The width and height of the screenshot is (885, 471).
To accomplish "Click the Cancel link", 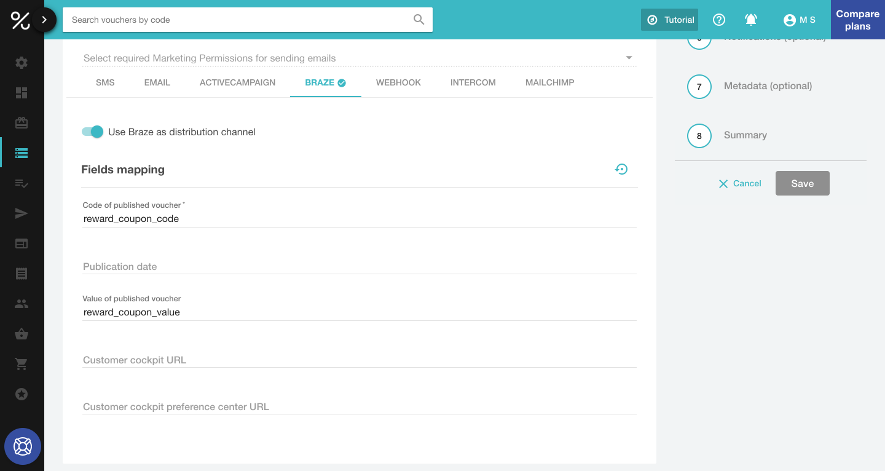I will pos(740,183).
